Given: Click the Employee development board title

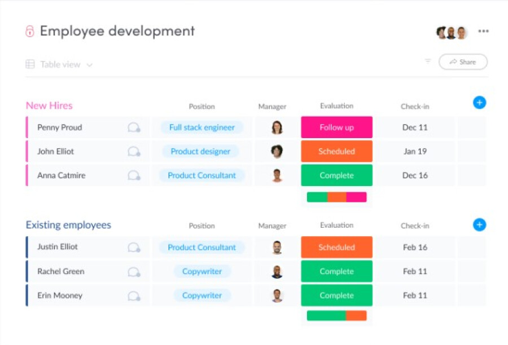Looking at the screenshot, I should [x=117, y=32].
